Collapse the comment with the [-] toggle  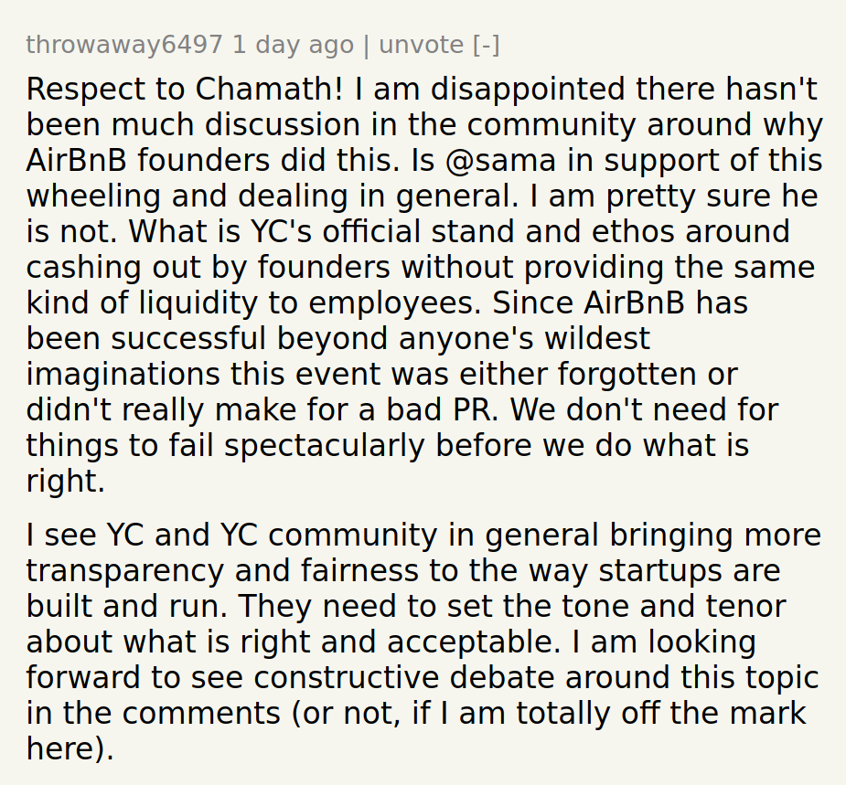pyautogui.click(x=487, y=46)
